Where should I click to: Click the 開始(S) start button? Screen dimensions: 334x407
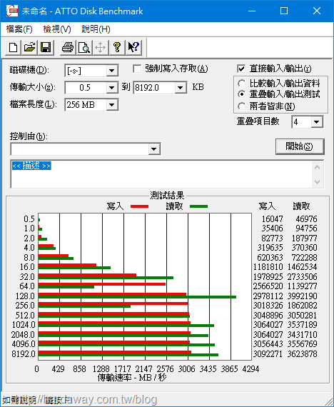(300, 146)
